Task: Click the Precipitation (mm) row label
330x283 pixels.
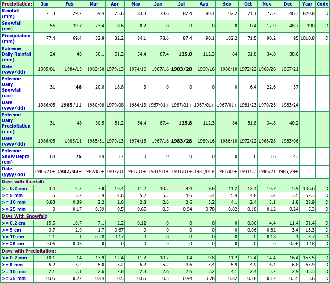Action: click(x=16, y=39)
